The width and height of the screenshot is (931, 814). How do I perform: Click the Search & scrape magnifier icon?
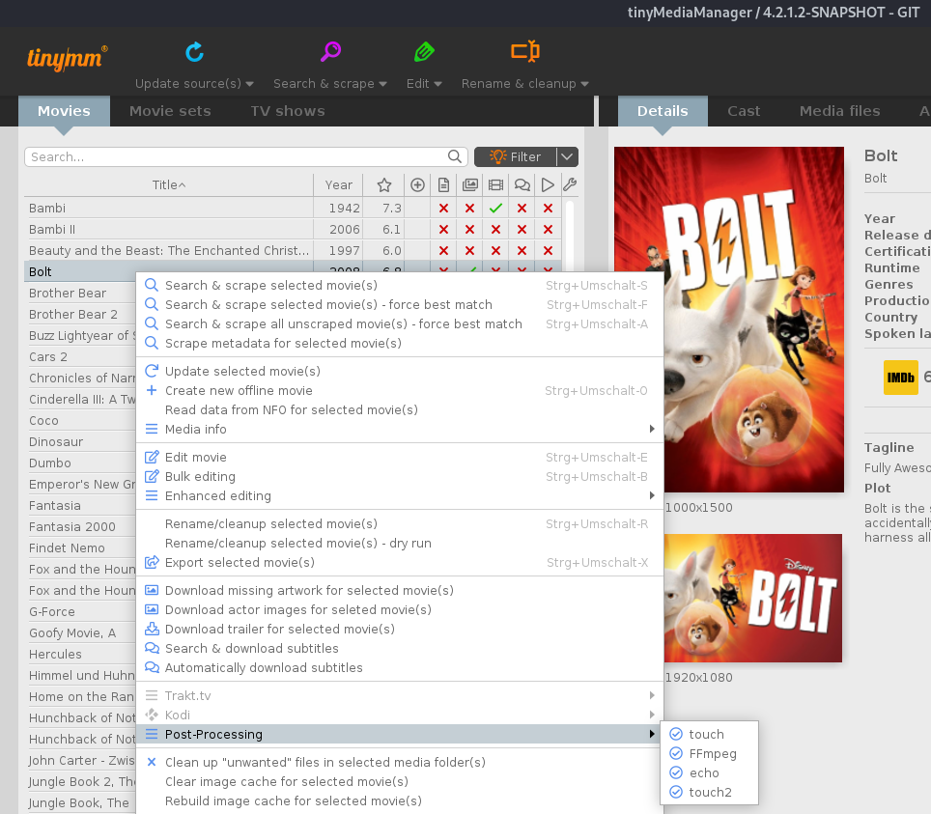point(330,52)
